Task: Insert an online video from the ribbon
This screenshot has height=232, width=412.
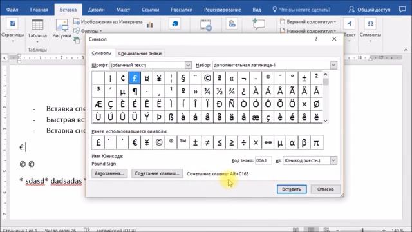Action: click(206, 25)
